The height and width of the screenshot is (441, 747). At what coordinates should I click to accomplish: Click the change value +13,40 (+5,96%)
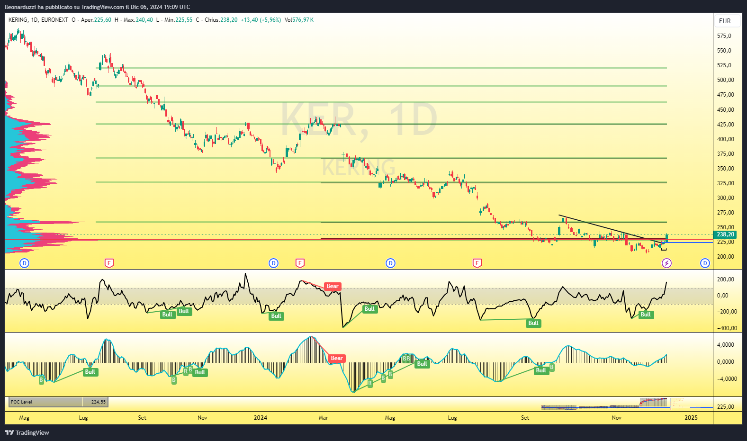coord(261,20)
